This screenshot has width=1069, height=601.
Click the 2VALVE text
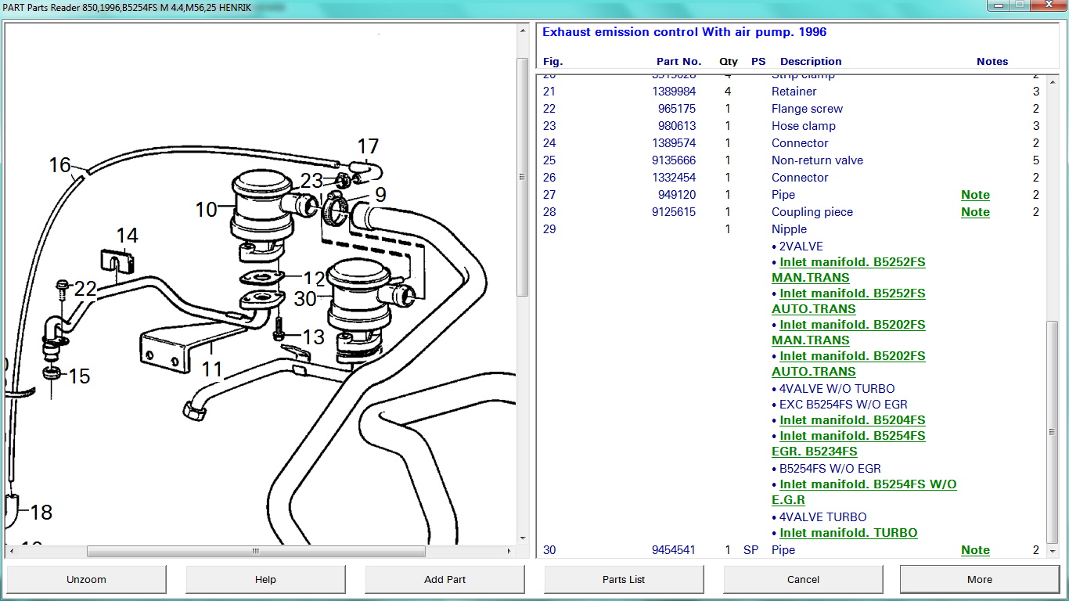pos(801,247)
